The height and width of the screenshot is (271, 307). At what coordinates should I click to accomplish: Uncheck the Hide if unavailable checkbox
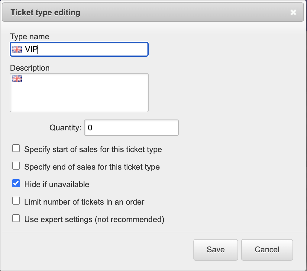[x=16, y=183]
